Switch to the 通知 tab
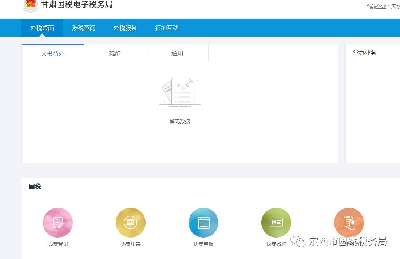This screenshot has height=259, width=400. pyautogui.click(x=177, y=53)
